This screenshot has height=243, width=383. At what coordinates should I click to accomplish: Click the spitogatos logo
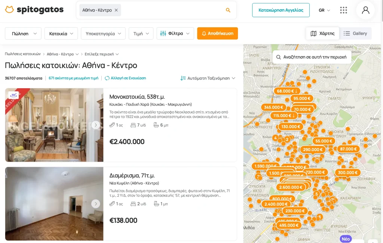coord(34,10)
